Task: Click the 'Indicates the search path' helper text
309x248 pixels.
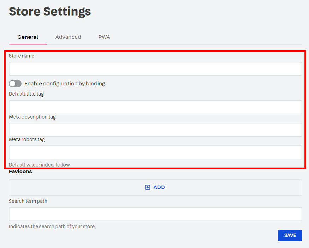Action: click(52, 226)
